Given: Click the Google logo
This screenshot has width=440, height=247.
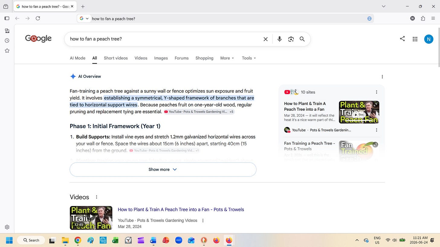Looking at the screenshot, I should pos(38,39).
